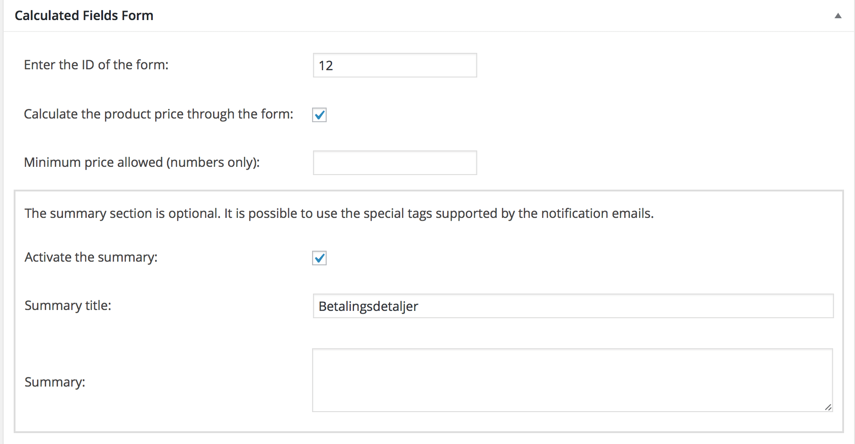855x444 pixels.
Task: Click the 'Activate the summary' label text
Action: (91, 257)
